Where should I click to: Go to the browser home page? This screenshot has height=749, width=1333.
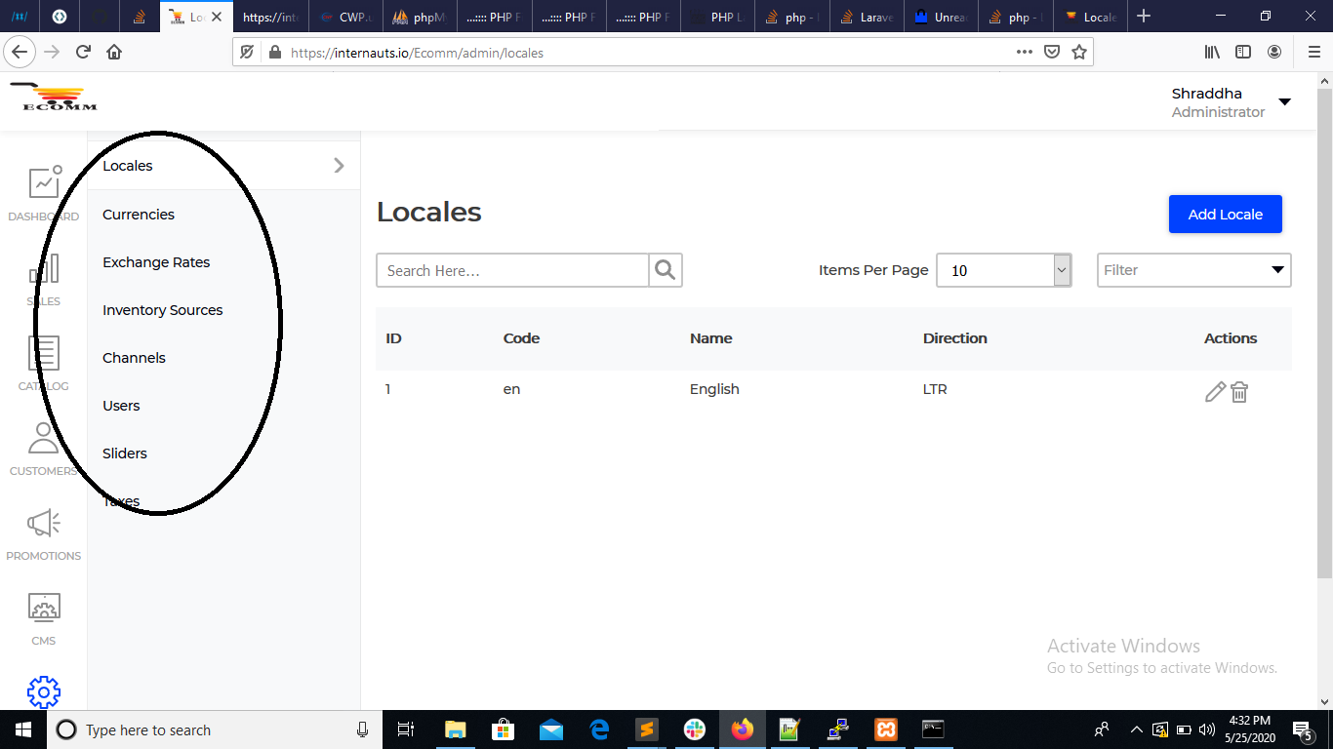pyautogui.click(x=114, y=52)
